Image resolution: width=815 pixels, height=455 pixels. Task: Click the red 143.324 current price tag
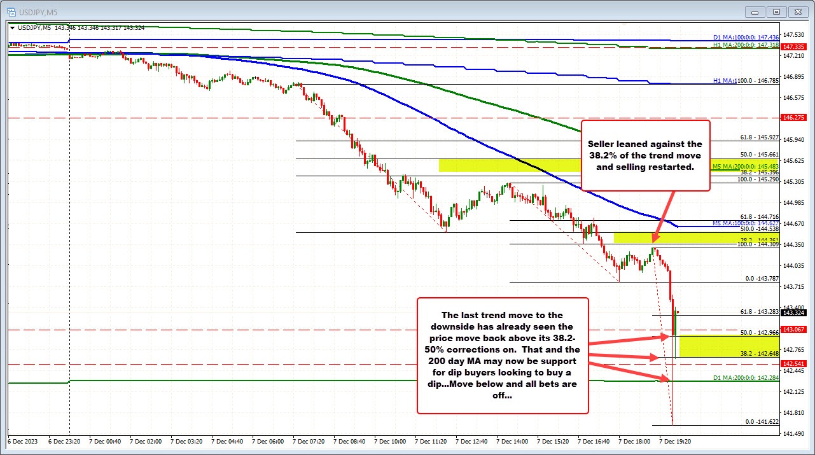pyautogui.click(x=792, y=312)
